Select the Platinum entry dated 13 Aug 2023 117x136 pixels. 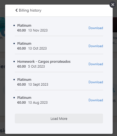click(x=59, y=100)
